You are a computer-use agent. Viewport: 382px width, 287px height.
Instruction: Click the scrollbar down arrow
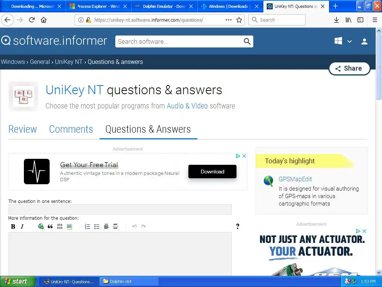click(379, 272)
